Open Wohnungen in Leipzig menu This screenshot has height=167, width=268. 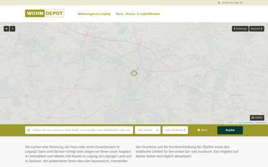[94, 14]
